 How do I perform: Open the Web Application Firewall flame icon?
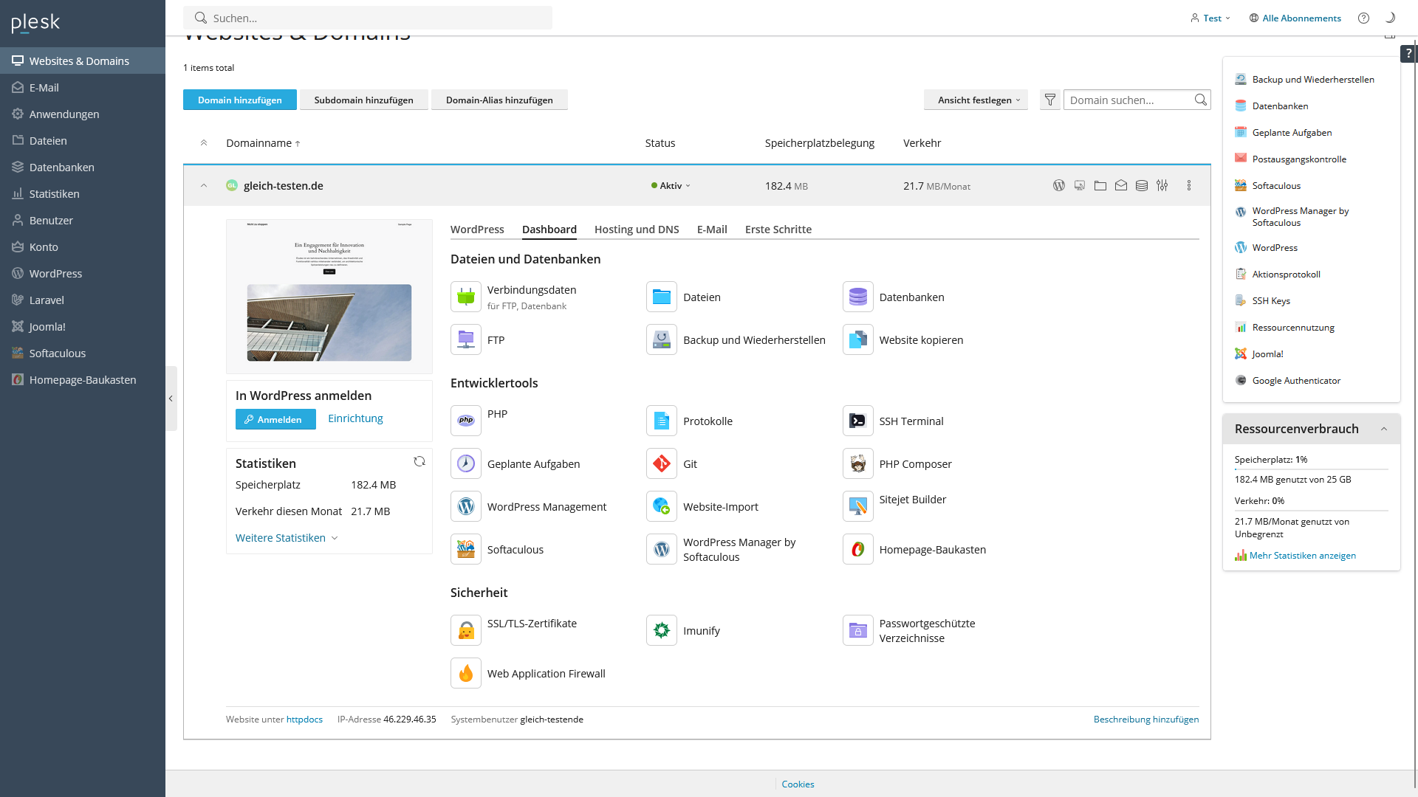466,673
